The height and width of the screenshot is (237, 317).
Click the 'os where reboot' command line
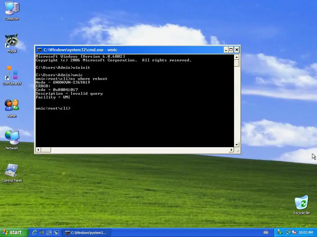72,79
